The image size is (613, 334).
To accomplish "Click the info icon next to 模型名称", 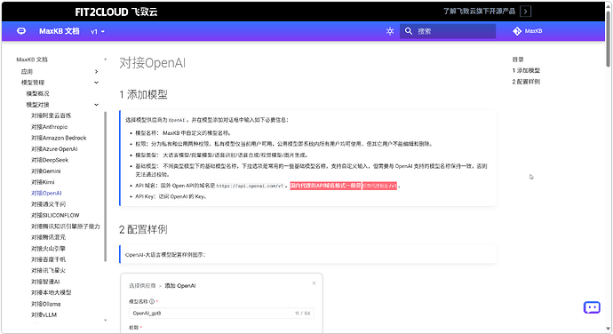I will (x=152, y=301).
